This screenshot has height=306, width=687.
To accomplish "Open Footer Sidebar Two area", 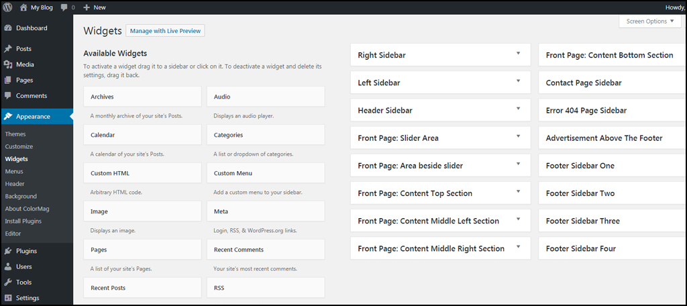I will point(613,193).
